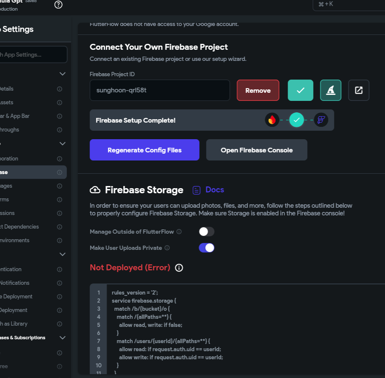Click info icon on the Environments sidebar row
The height and width of the screenshot is (378, 385).
59,241
